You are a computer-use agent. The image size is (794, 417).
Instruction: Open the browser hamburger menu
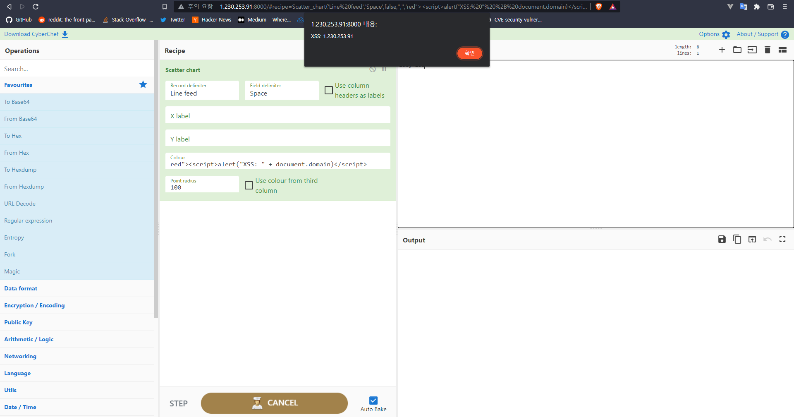coord(784,7)
